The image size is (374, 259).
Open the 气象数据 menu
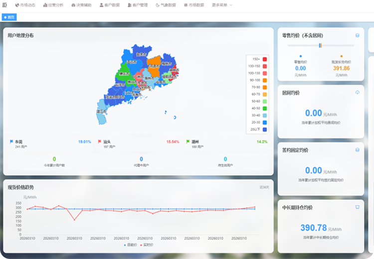click(166, 5)
